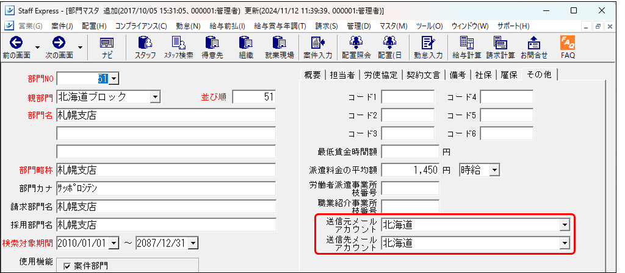Open the 請求計算 billing icon
This screenshot has width=625, height=273.
point(500,43)
